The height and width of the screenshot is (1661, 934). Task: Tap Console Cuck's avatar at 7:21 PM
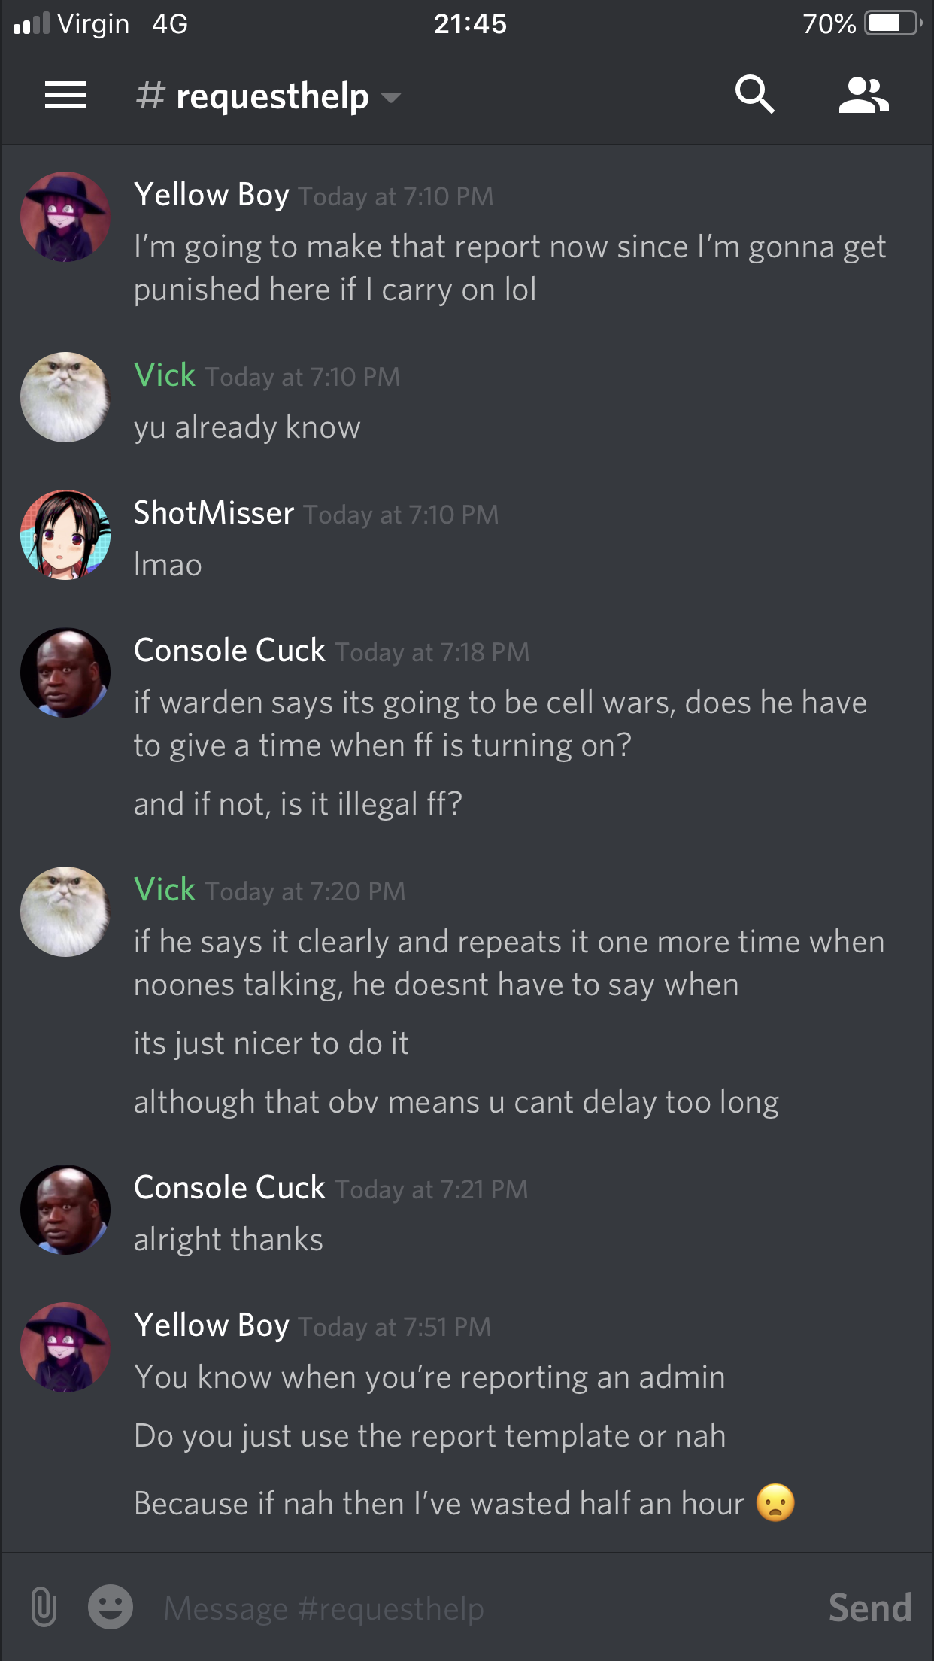[65, 1210]
